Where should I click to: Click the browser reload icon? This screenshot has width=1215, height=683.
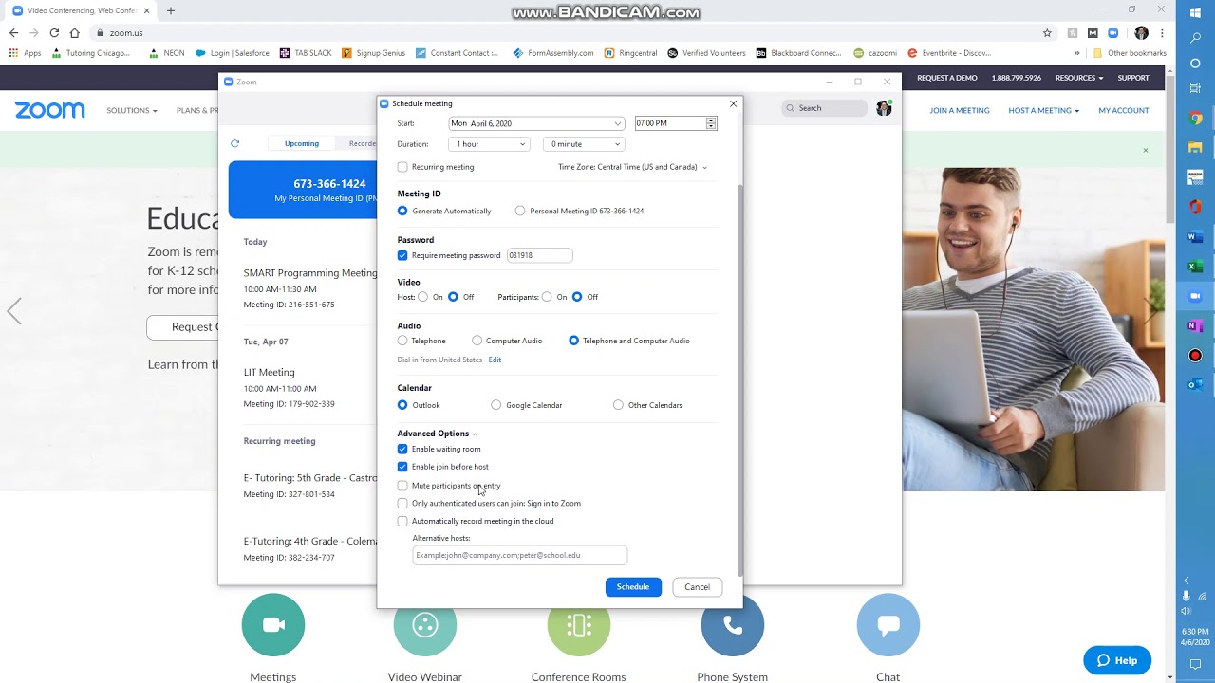[x=54, y=32]
